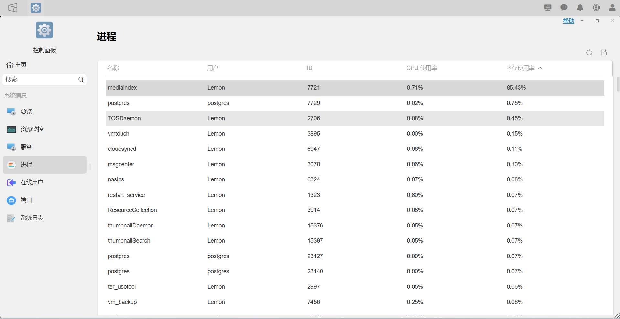Screen dimensions: 620x319
Task: Click the 系统日志 document icon
Action: [11, 218]
